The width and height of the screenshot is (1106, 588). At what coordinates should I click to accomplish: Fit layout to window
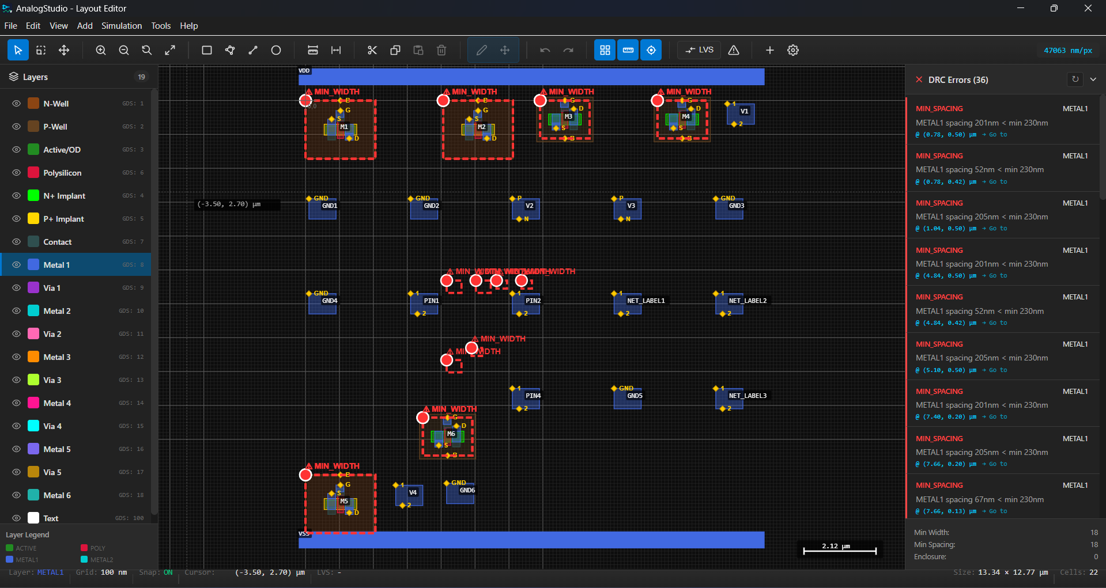tap(170, 50)
